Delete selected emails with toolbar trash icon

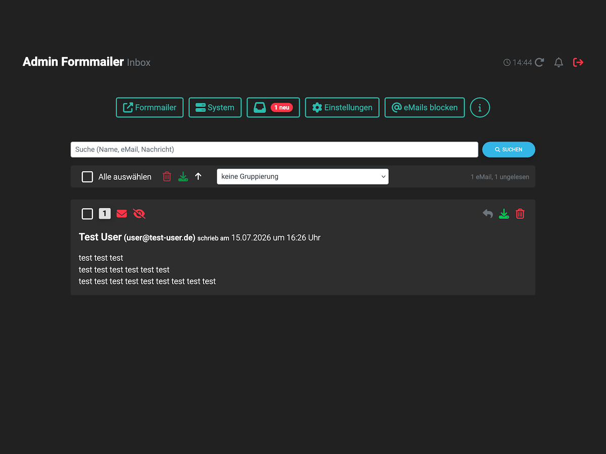[167, 177]
